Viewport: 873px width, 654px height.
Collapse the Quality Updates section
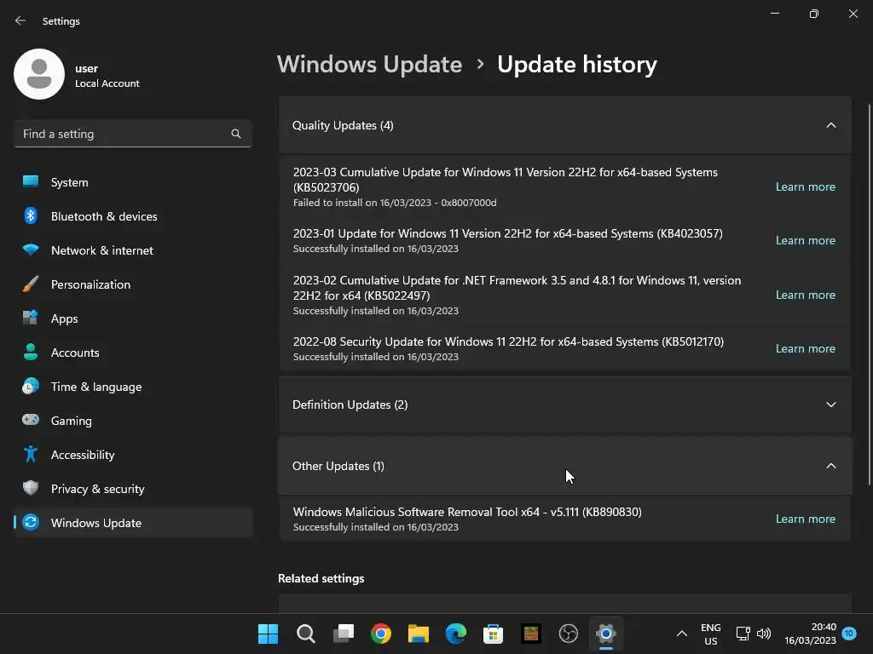(x=830, y=126)
